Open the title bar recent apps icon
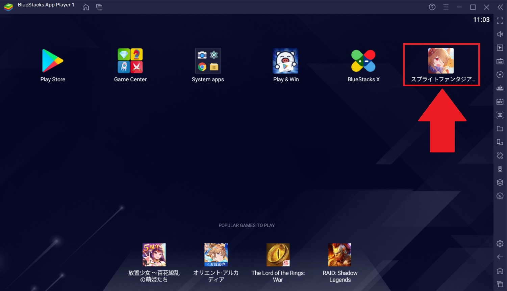Viewport: 507px width, 291px height. click(x=99, y=7)
